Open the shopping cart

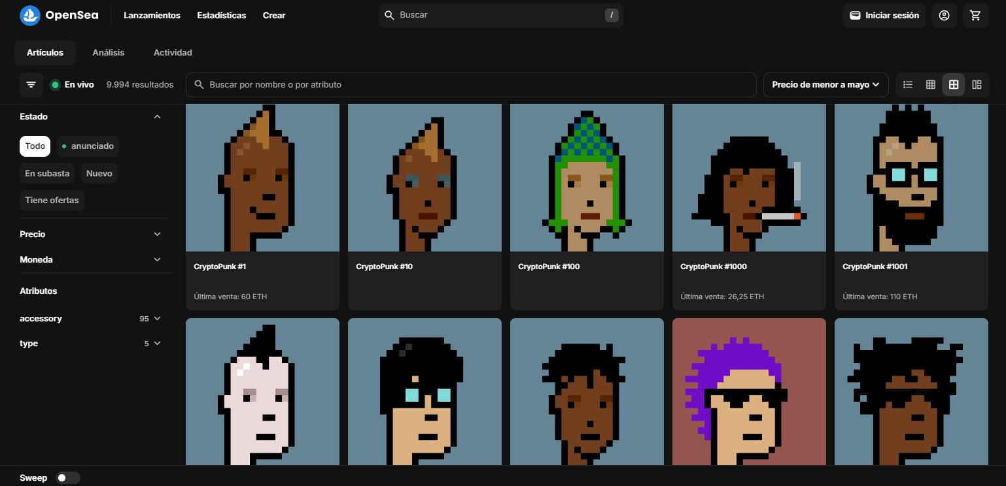tap(975, 15)
